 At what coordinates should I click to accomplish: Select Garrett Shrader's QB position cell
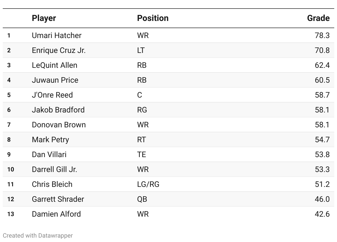point(142,199)
